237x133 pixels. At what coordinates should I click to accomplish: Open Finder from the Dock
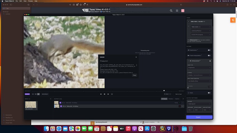pyautogui.click(x=46, y=129)
